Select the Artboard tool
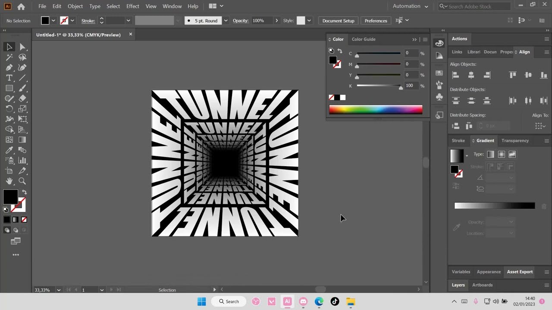Viewport: 552px width, 310px height. coord(9,171)
